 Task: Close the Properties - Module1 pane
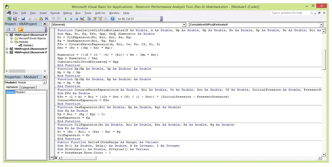45,77
